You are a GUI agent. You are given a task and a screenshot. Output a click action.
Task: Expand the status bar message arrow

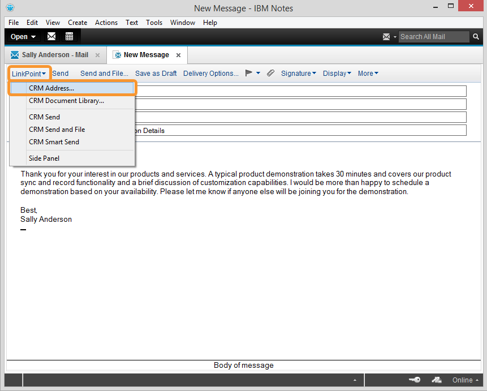point(355,380)
